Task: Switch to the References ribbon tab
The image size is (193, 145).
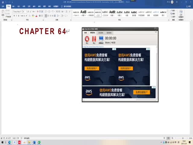Action: click(29, 6)
